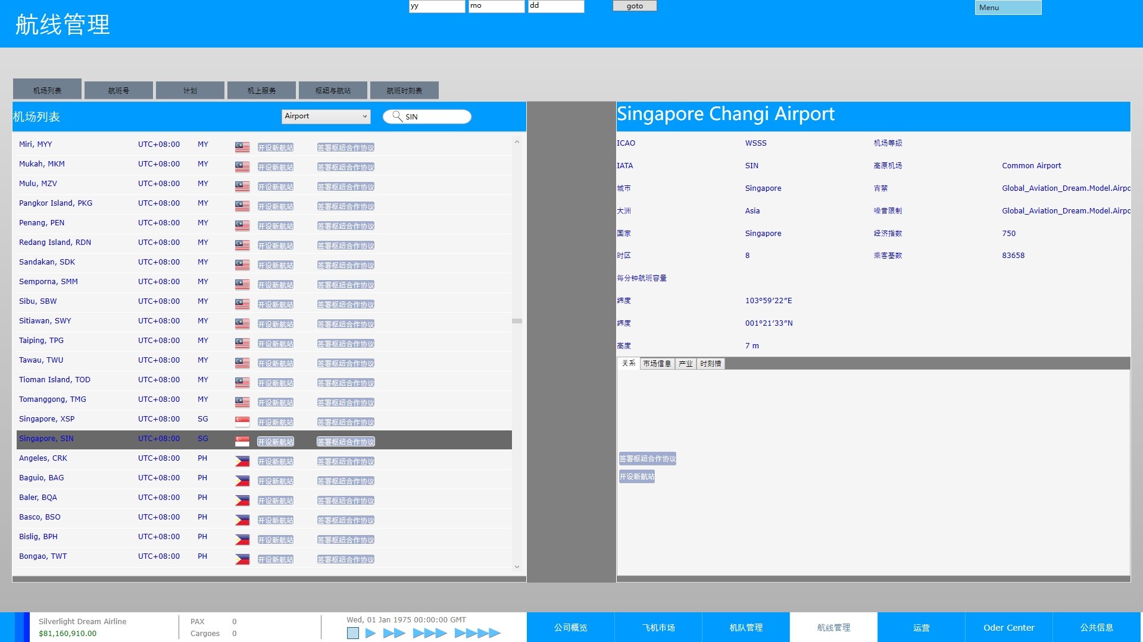Click the Philippines flag beside Angeles, CRK
The height and width of the screenshot is (642, 1143).
coord(242,461)
